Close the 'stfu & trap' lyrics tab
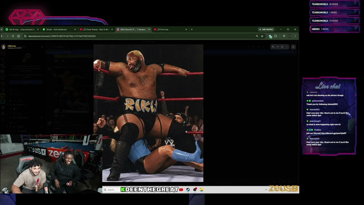Screen dimensions: 364x205 (x=38, y=29)
